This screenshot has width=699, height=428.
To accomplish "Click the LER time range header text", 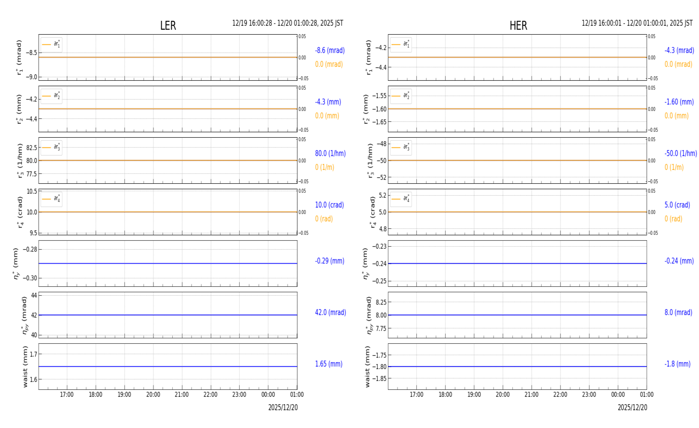I will coord(288,23).
